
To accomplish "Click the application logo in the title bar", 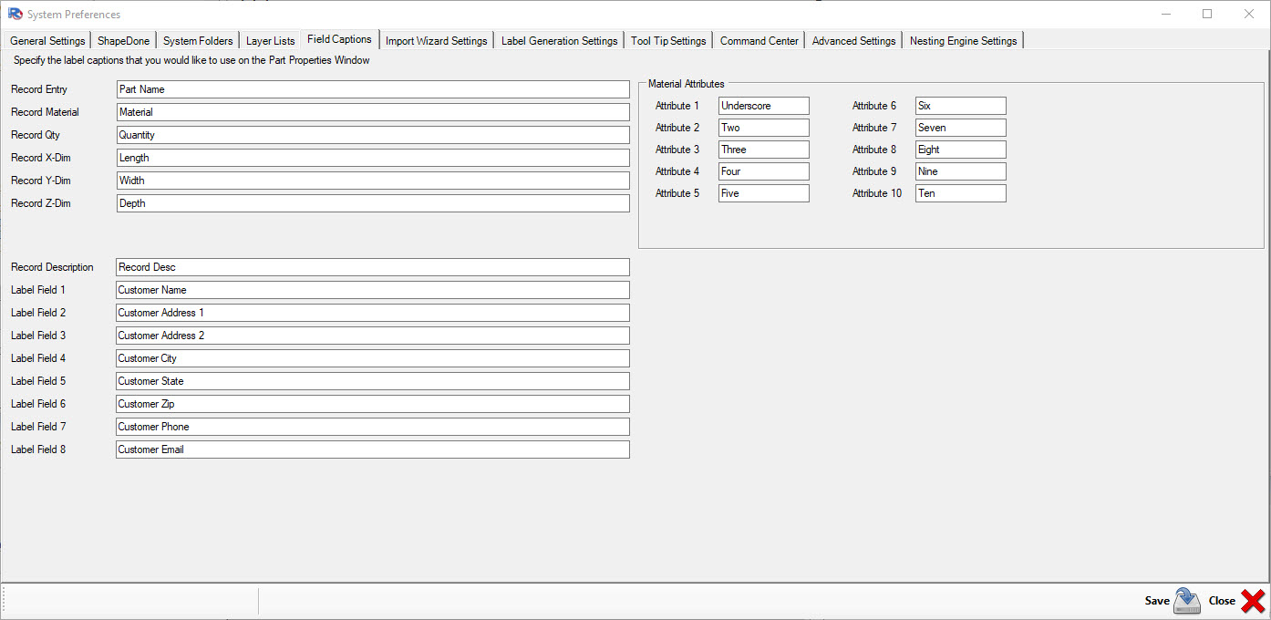I will (15, 14).
